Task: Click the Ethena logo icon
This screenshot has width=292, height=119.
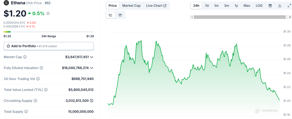Action: pyautogui.click(x=6, y=3)
